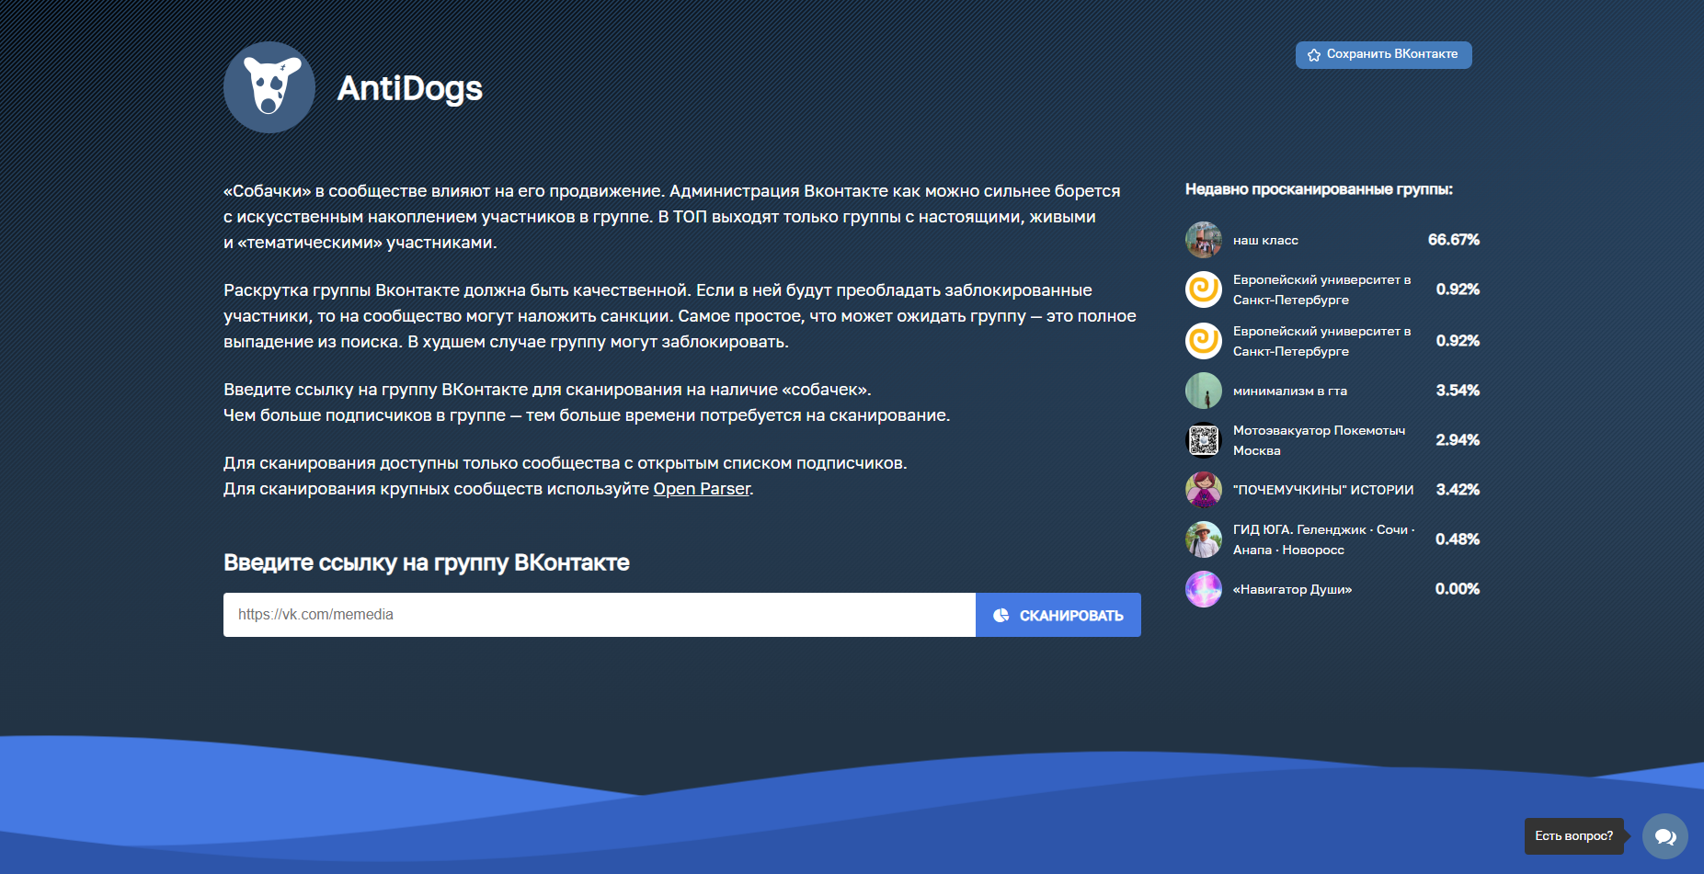This screenshot has height=874, width=1704.
Task: Start scan with the СКАНИРОВАТЬ button
Action: tap(1058, 615)
